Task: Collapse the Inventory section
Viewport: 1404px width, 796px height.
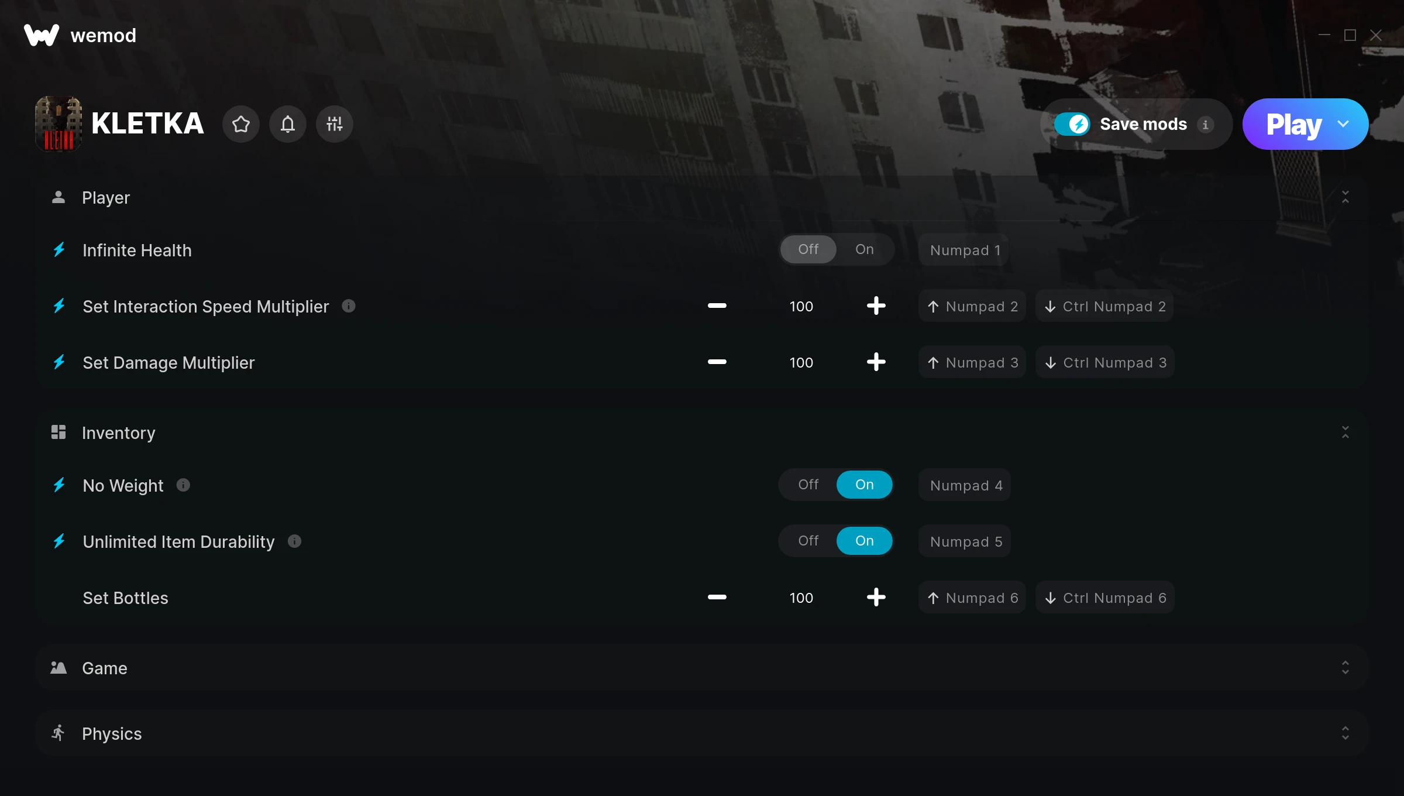Action: click(1346, 433)
